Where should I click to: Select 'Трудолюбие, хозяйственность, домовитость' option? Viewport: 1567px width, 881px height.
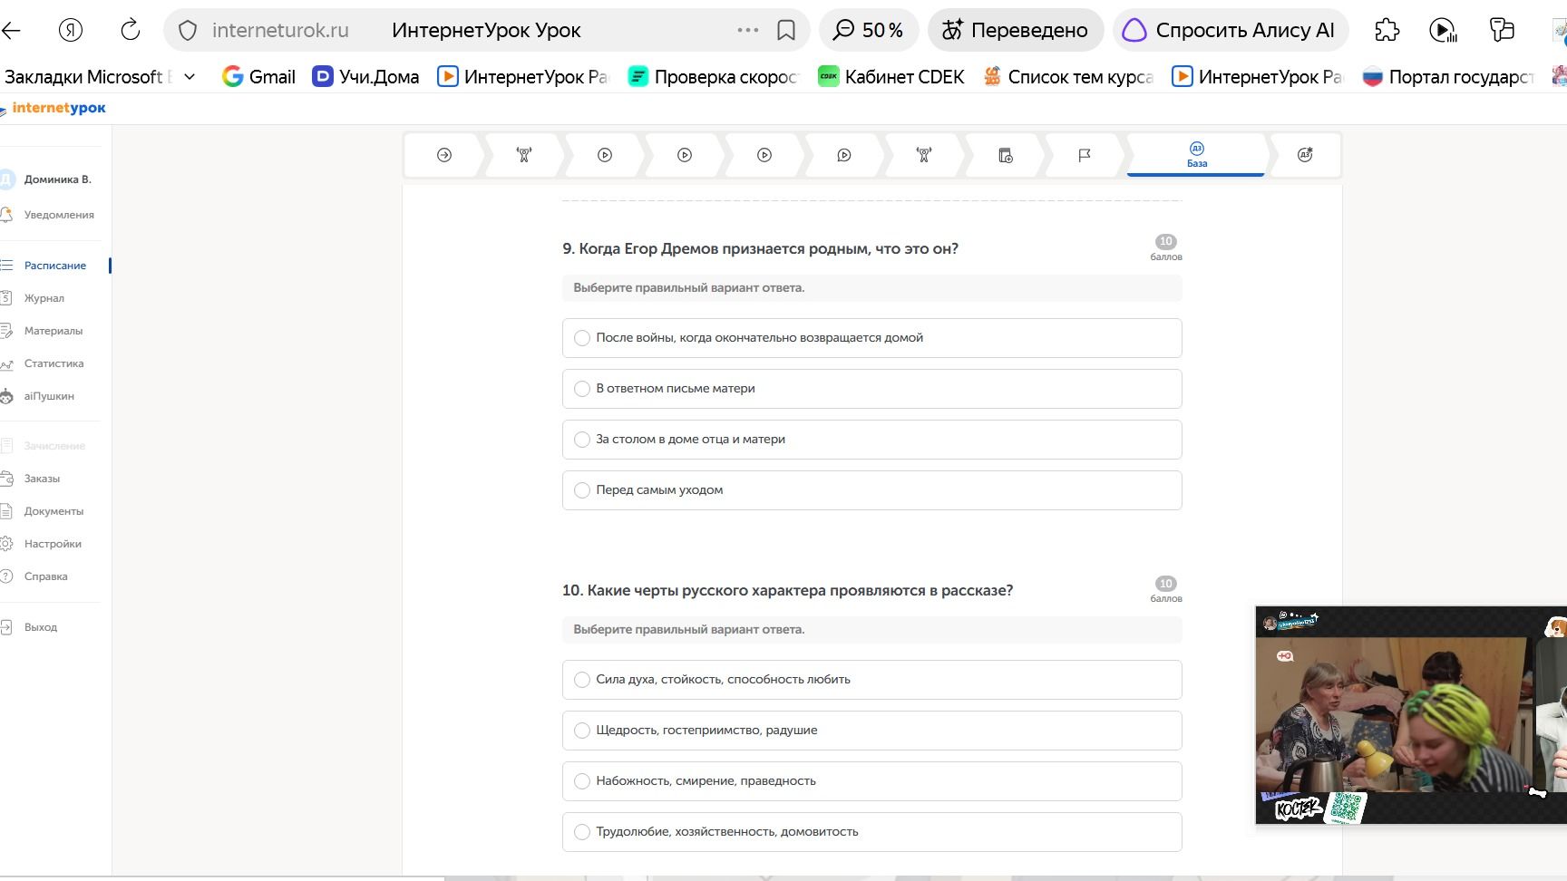871,832
